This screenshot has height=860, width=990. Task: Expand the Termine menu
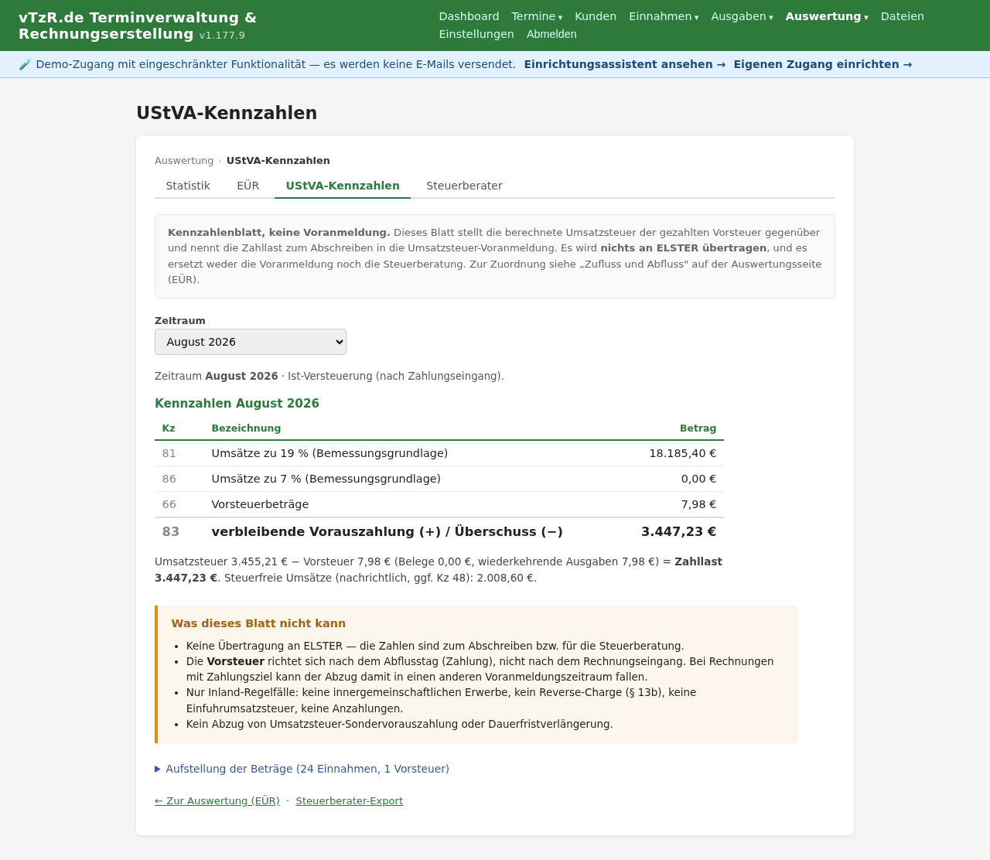(x=537, y=16)
